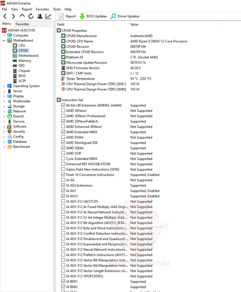Expand the Network node
This screenshot has height=292, width=241.
(x=4, y=111)
